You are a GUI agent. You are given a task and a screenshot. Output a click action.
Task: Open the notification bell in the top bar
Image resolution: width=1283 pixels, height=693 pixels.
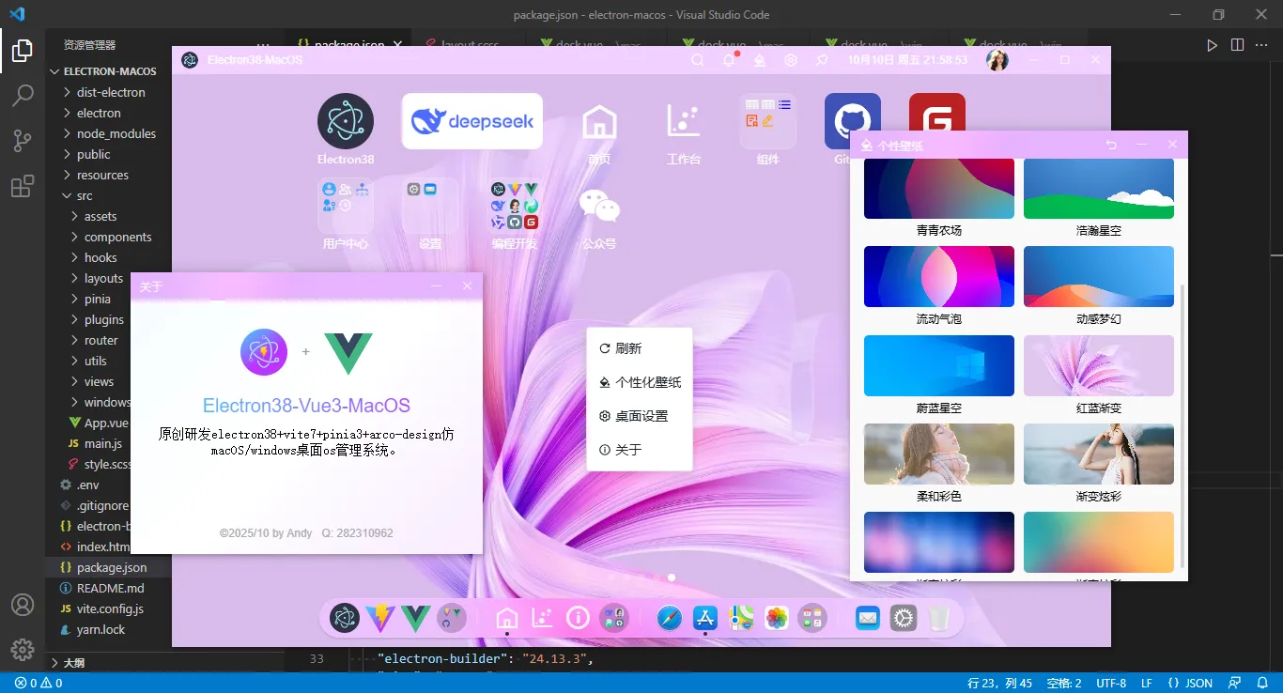tap(728, 59)
